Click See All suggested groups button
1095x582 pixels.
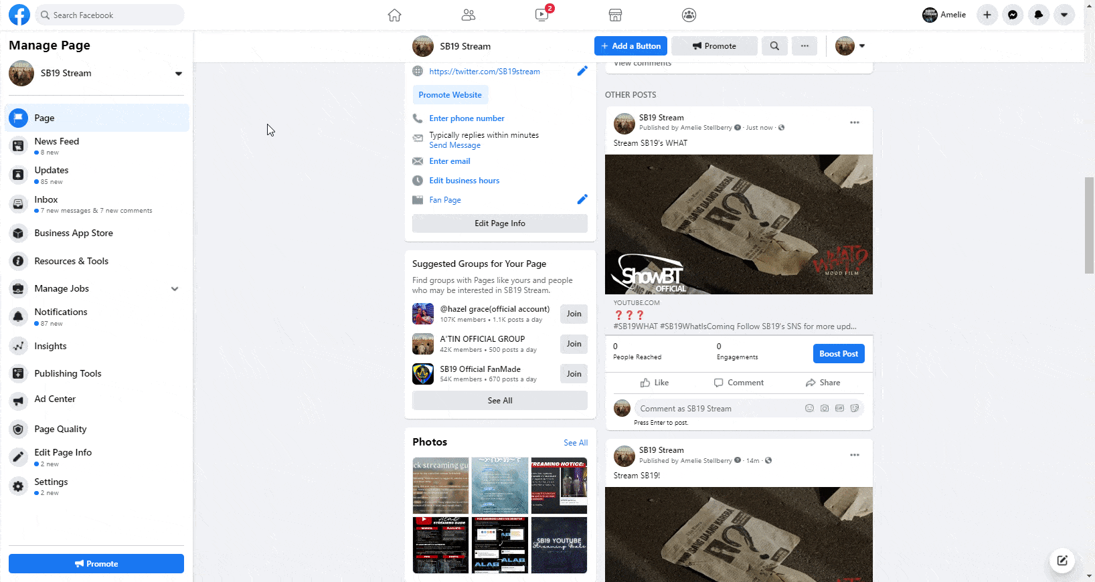tap(500, 401)
